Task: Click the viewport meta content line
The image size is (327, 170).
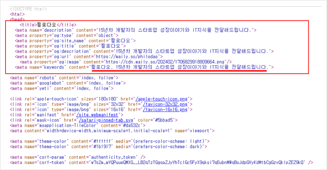Action: 112,131
